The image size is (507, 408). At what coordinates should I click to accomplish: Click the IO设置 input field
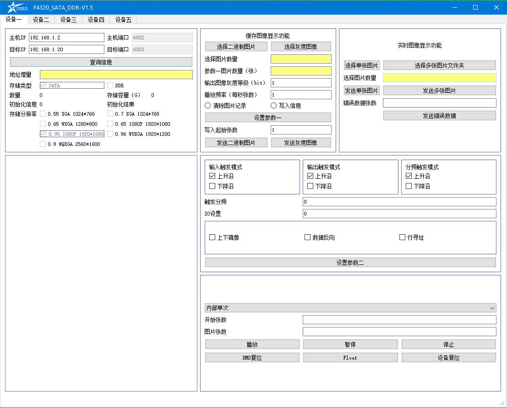click(x=399, y=214)
